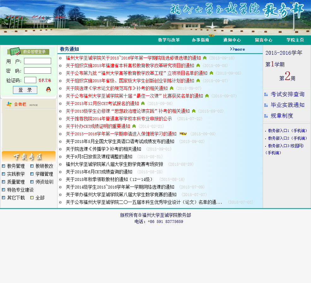The height and width of the screenshot is (283, 311).
Task: Open 第八届大学生数学竞赛考场安排 notice
Action: pyautogui.click(x=114, y=164)
